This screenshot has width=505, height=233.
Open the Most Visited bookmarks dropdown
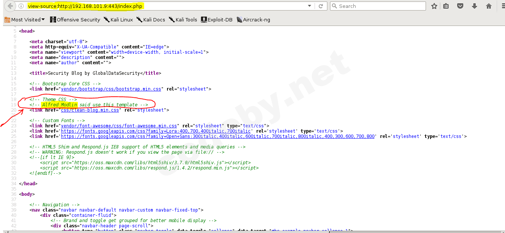tap(25, 20)
